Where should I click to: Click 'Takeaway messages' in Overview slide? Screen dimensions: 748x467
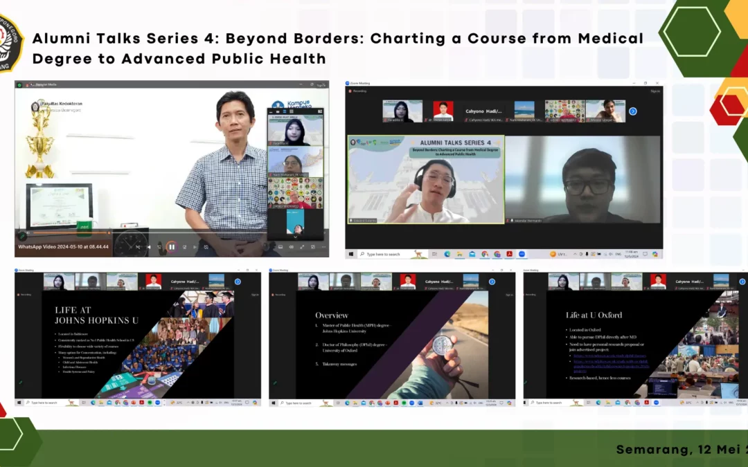[339, 364]
